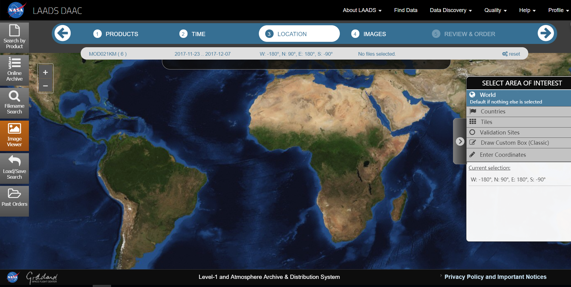Switch to step 1 PRODUCTS
The image size is (571, 287).
[116, 34]
